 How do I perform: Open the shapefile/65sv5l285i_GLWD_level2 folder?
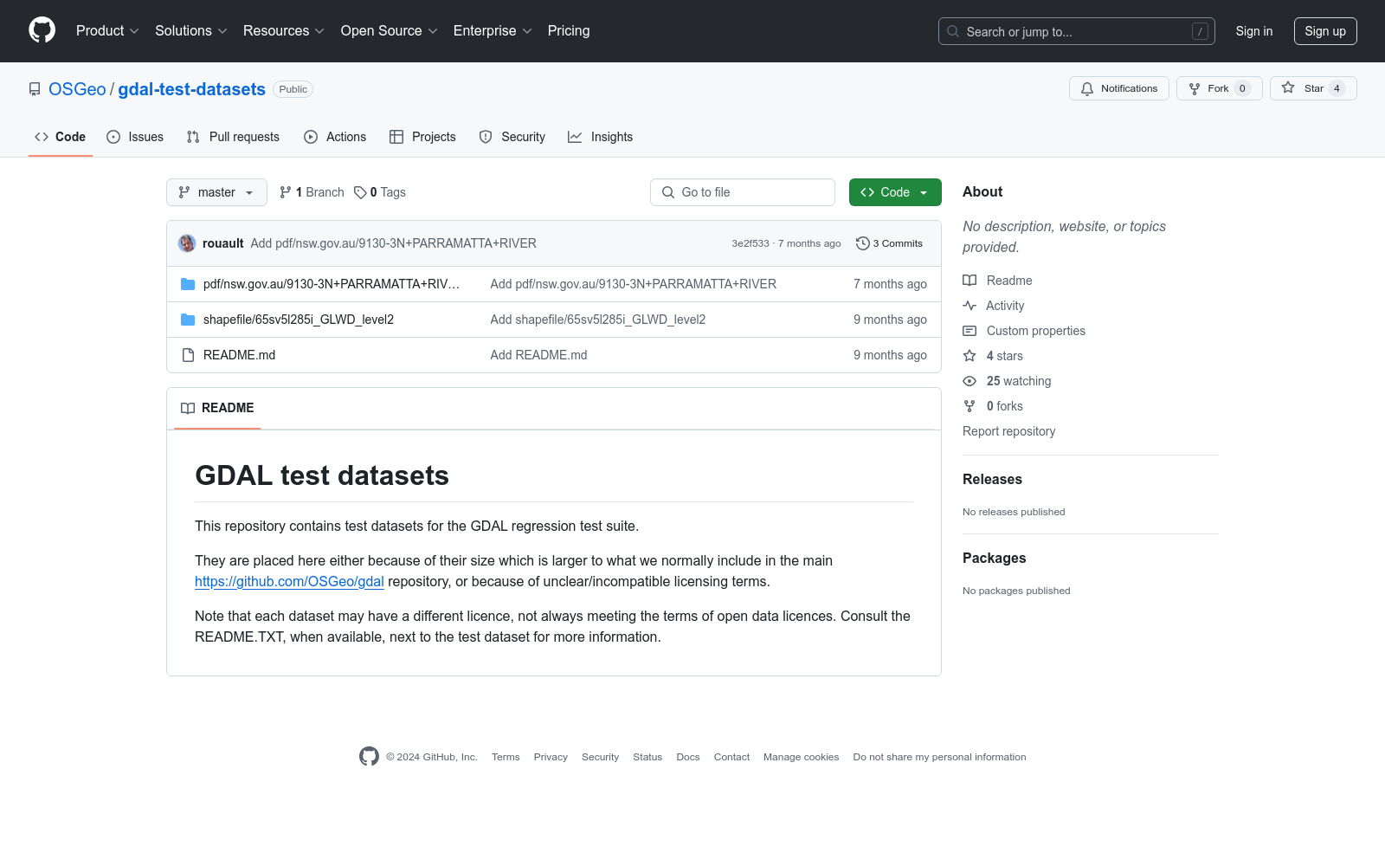tap(299, 320)
